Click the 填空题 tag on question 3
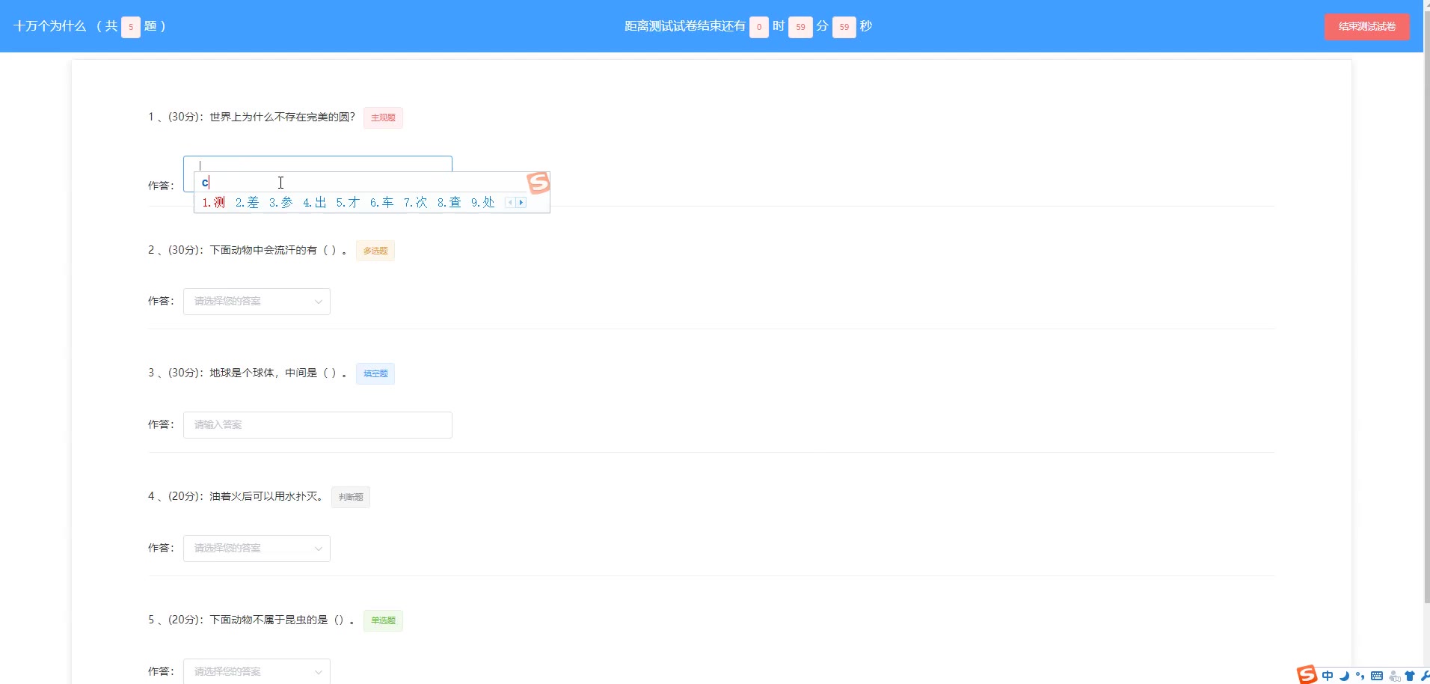1430x684 pixels. tap(375, 373)
